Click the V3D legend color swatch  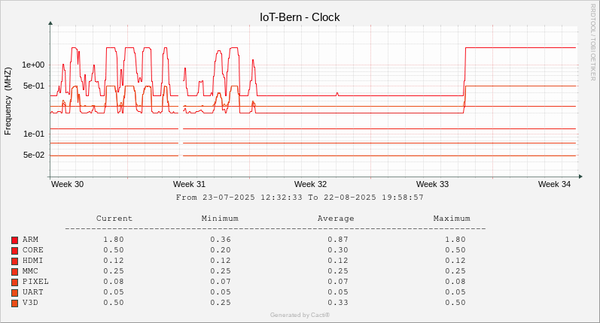14,303
